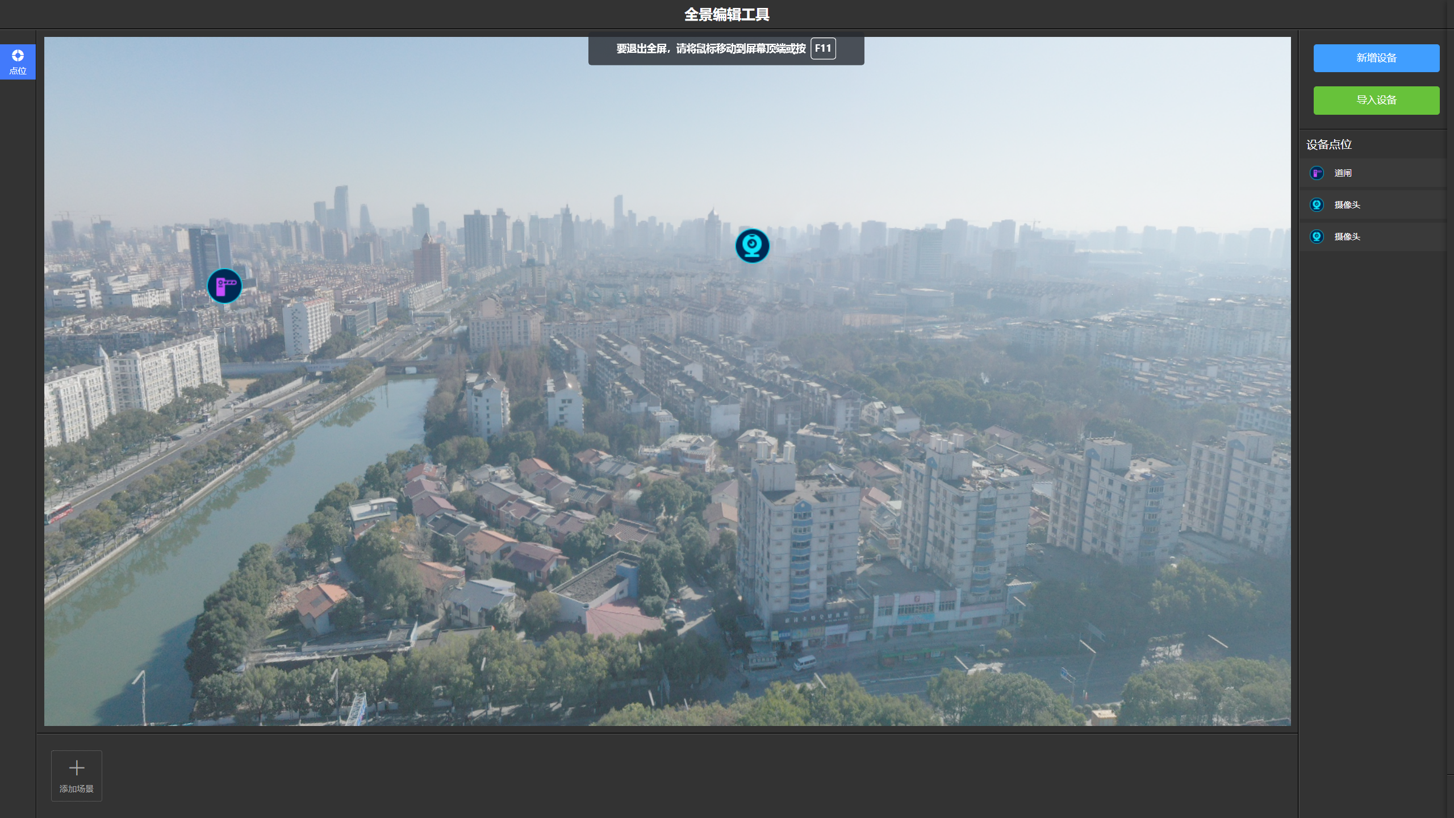1454x818 pixels.
Task: Click the plus icon to add scene
Action: point(77,768)
